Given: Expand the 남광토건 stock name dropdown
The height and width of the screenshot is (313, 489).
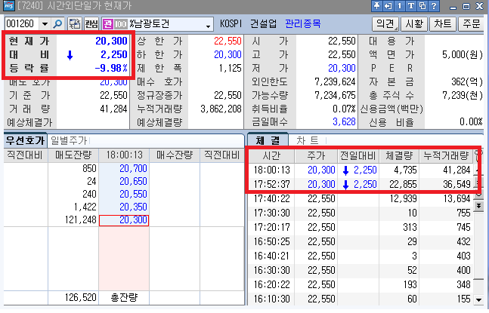Looking at the screenshot, I should pos(208,26).
